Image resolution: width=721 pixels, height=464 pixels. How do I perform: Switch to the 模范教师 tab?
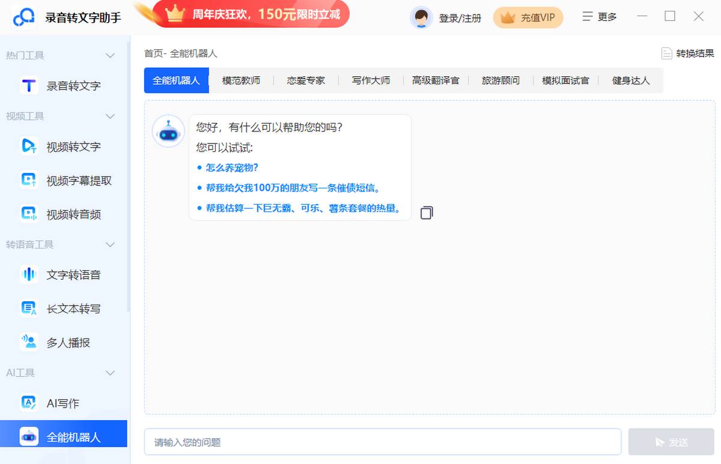241,80
